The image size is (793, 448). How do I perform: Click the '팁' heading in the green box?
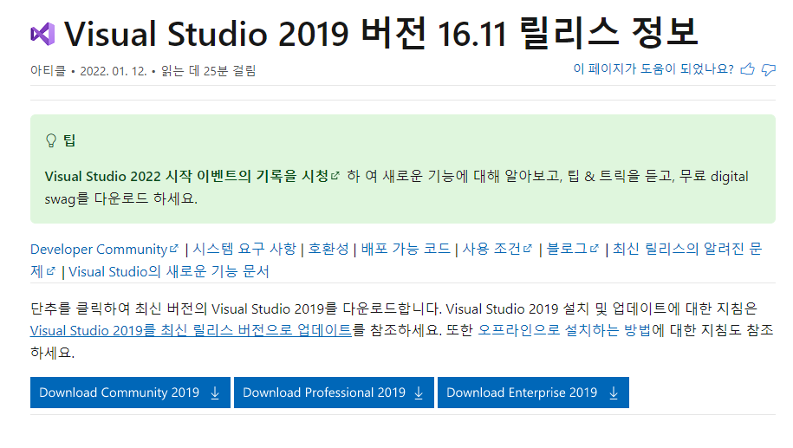click(69, 140)
